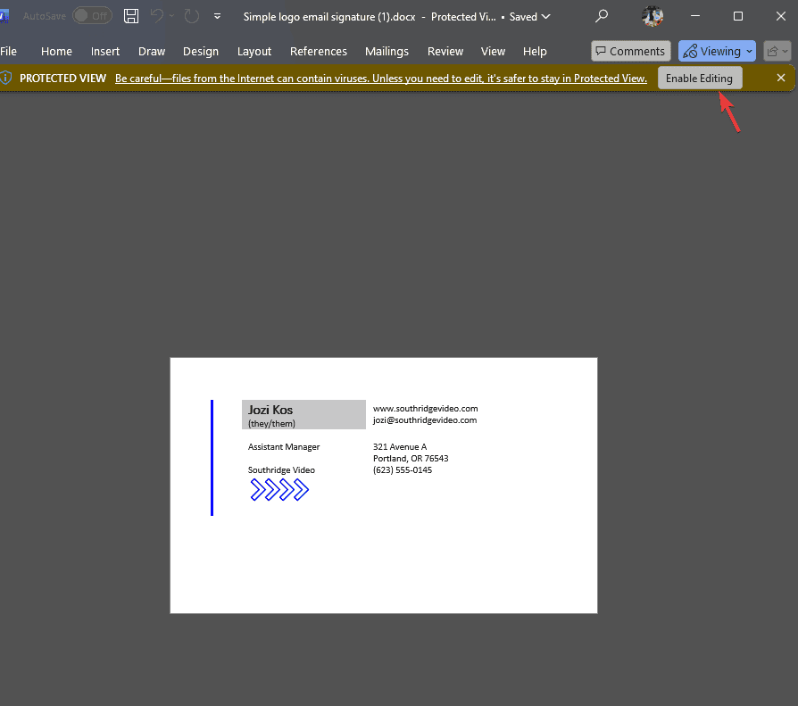Viewport: 798px width, 706px height.
Task: Expand the Share dropdown arrow
Action: pos(786,51)
